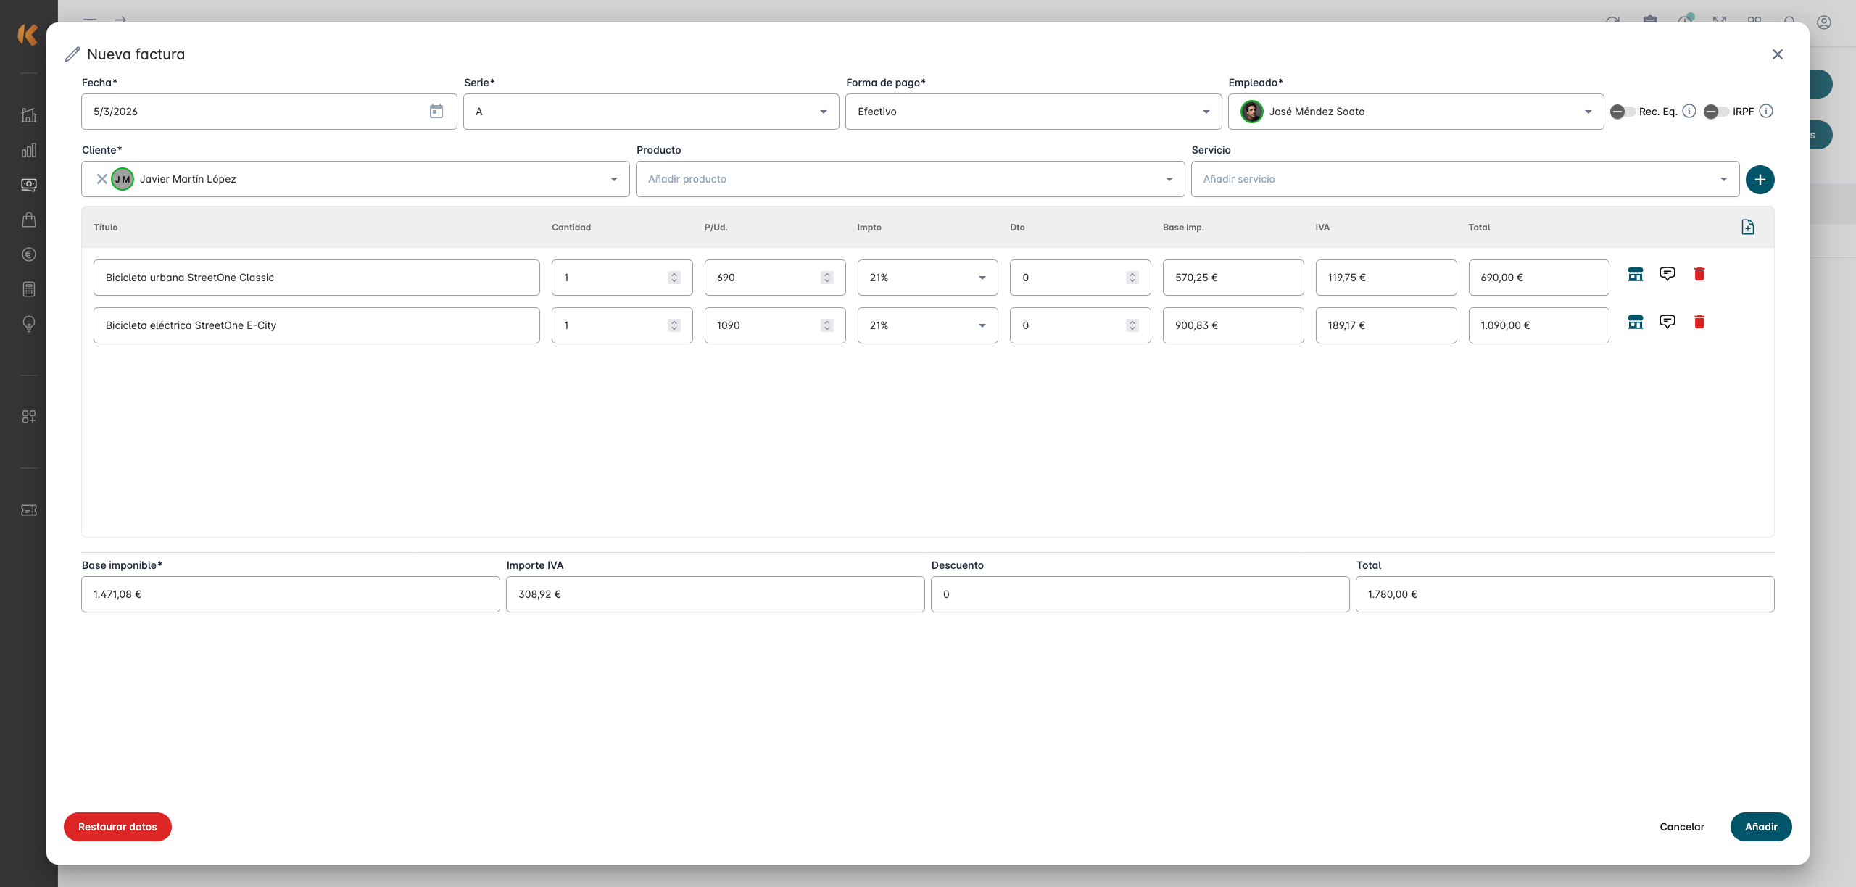1856x887 pixels.
Task: Open the Añadir producto combo box
Action: point(909,179)
